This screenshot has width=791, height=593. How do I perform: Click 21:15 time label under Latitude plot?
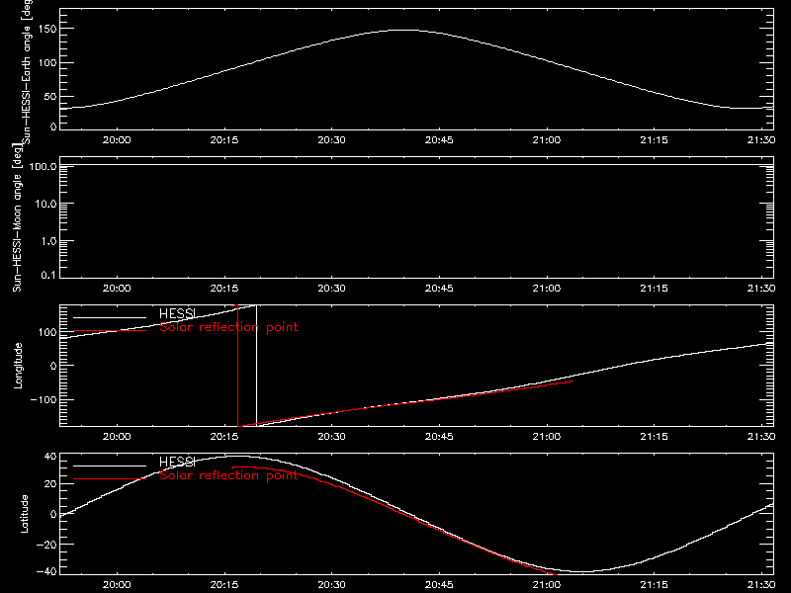[x=654, y=584]
